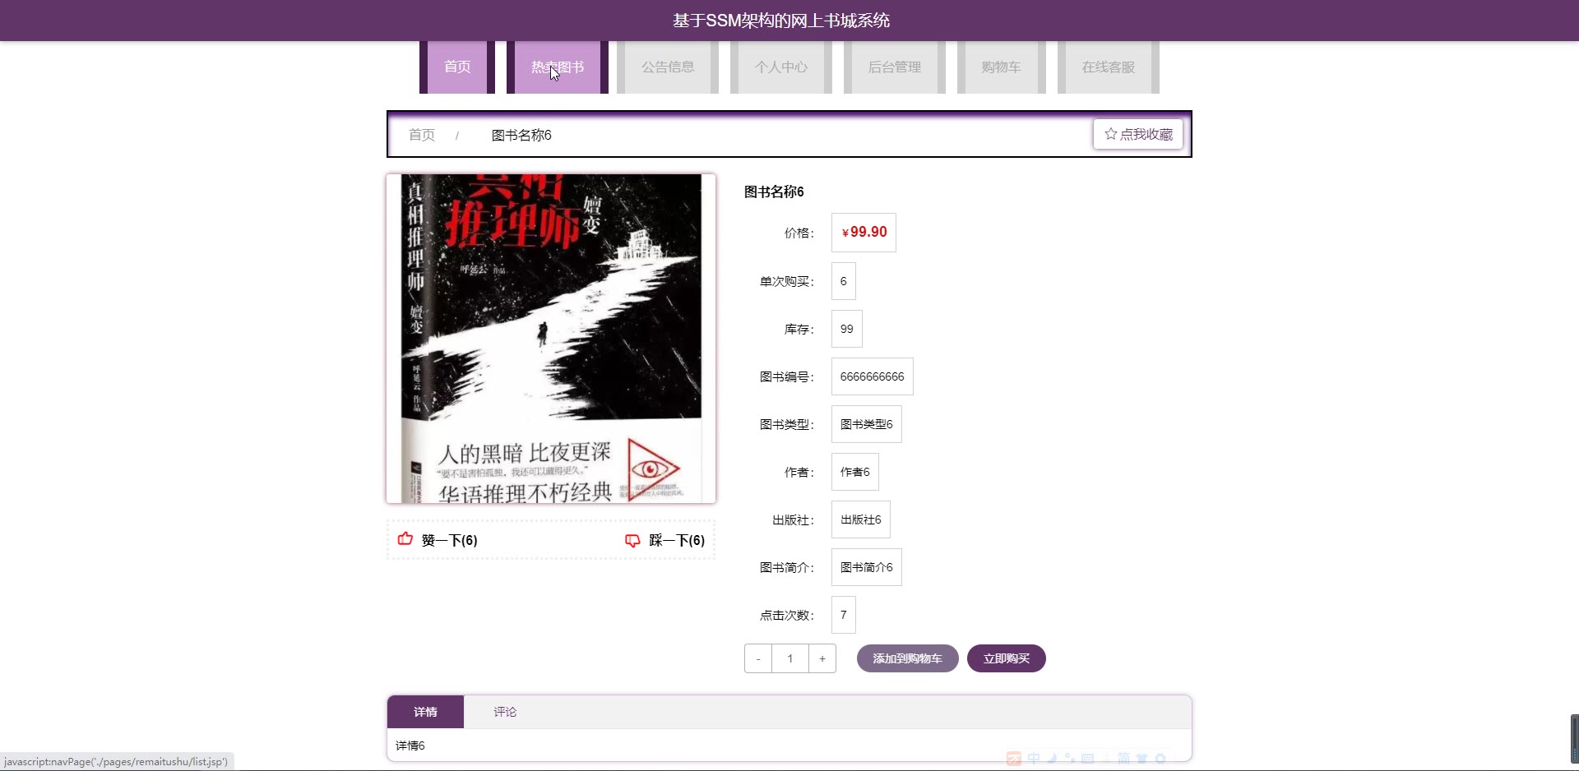Click the 图书名称6 breadcrumb text

point(521,135)
